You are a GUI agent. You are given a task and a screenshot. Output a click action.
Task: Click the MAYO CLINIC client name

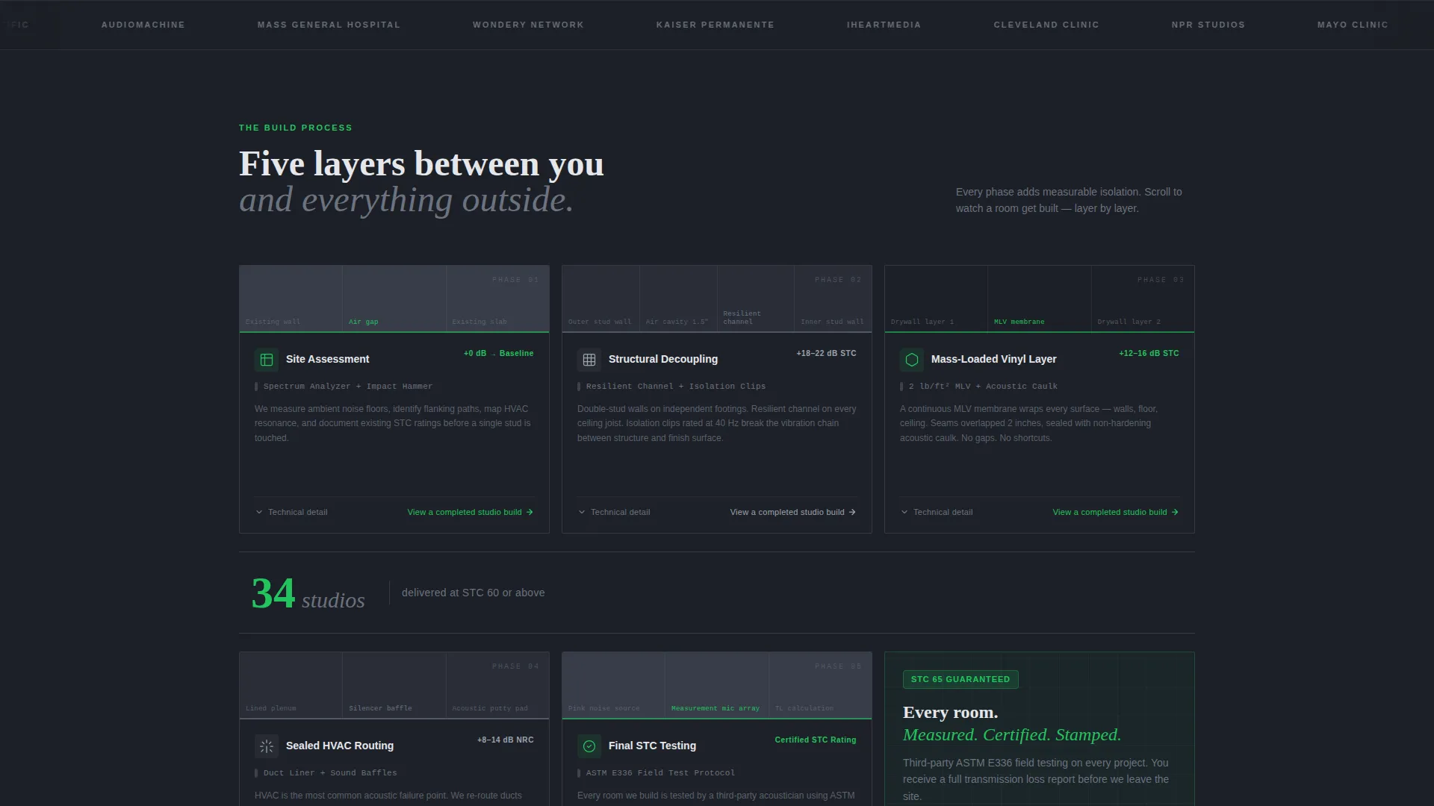(x=1353, y=25)
